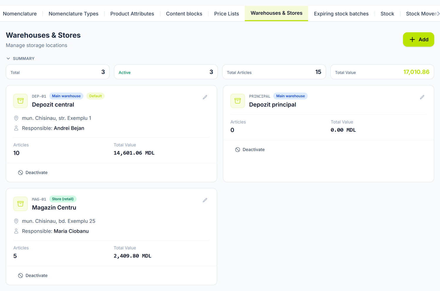The image size is (440, 291).
Task: Open the Expiring stock batches tab
Action: pos(341,14)
